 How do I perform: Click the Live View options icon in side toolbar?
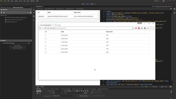click(34, 16)
